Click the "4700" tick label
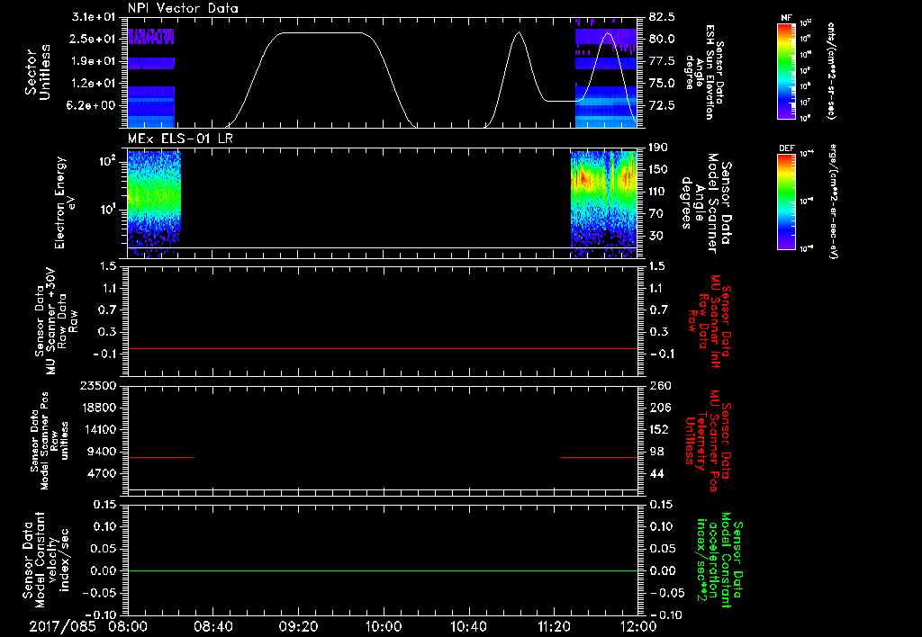The image size is (922, 637). click(x=101, y=473)
